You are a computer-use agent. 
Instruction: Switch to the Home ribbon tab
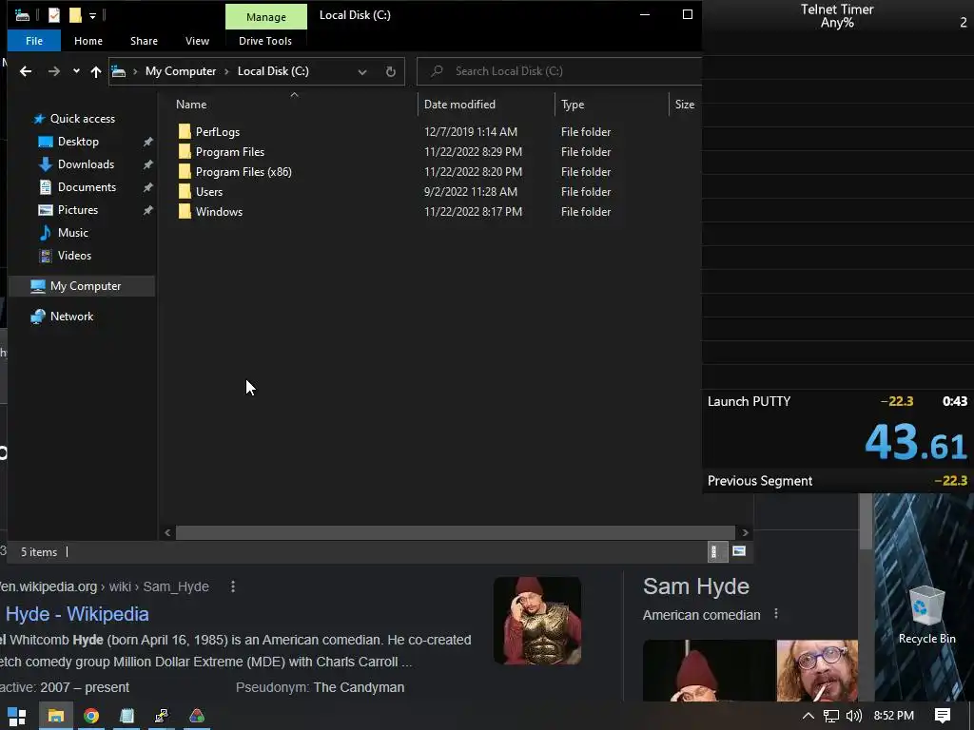coord(88,41)
